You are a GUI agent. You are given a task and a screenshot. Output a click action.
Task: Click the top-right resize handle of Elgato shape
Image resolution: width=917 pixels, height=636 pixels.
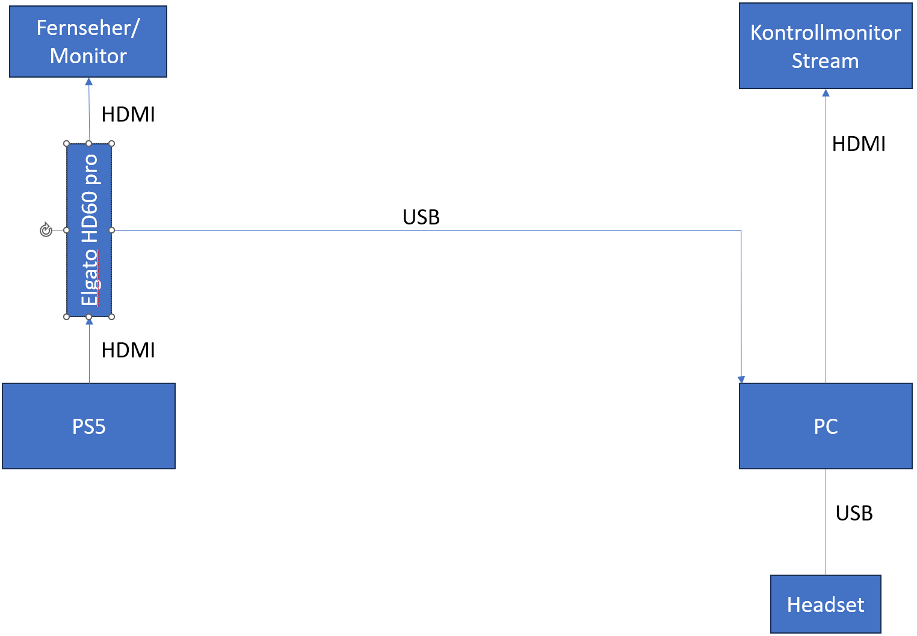[111, 144]
